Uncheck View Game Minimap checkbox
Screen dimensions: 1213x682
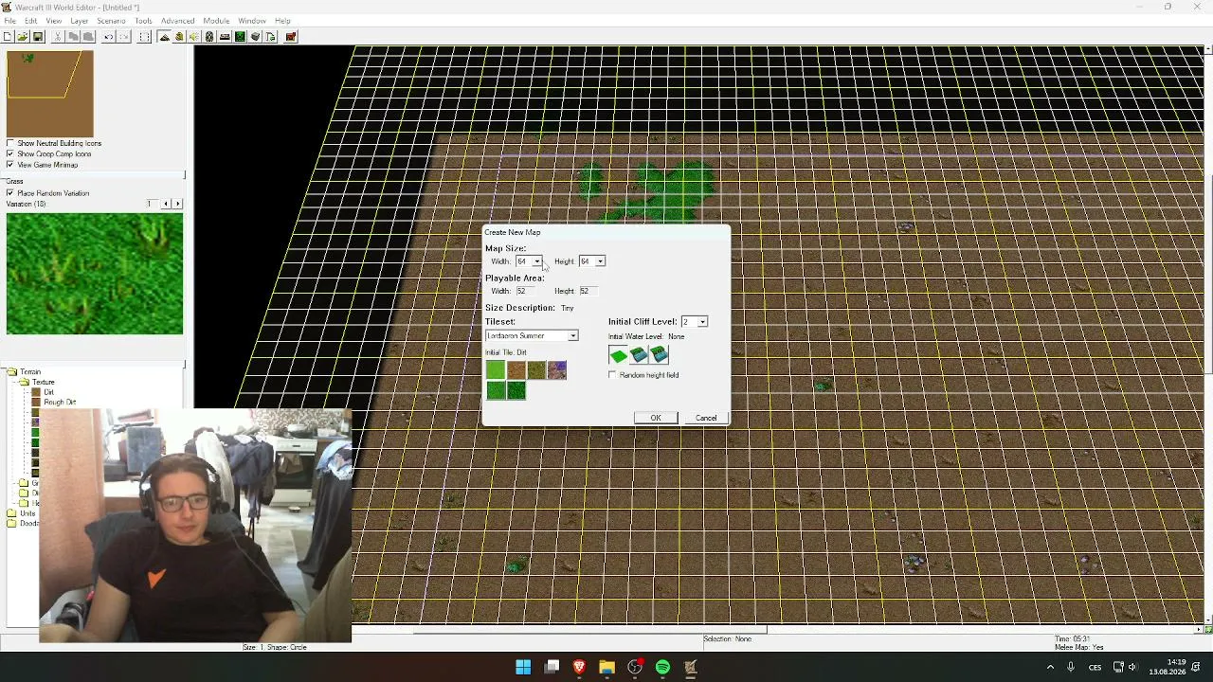click(x=10, y=165)
